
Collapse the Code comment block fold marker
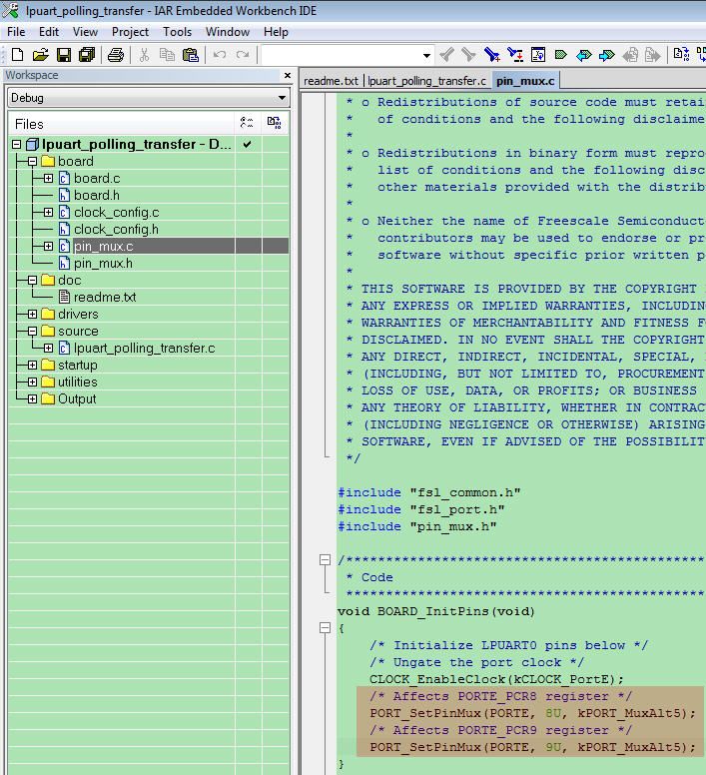[325, 560]
